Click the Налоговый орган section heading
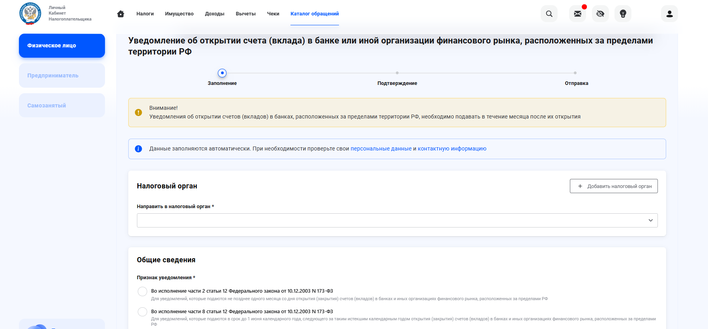 pyautogui.click(x=167, y=186)
